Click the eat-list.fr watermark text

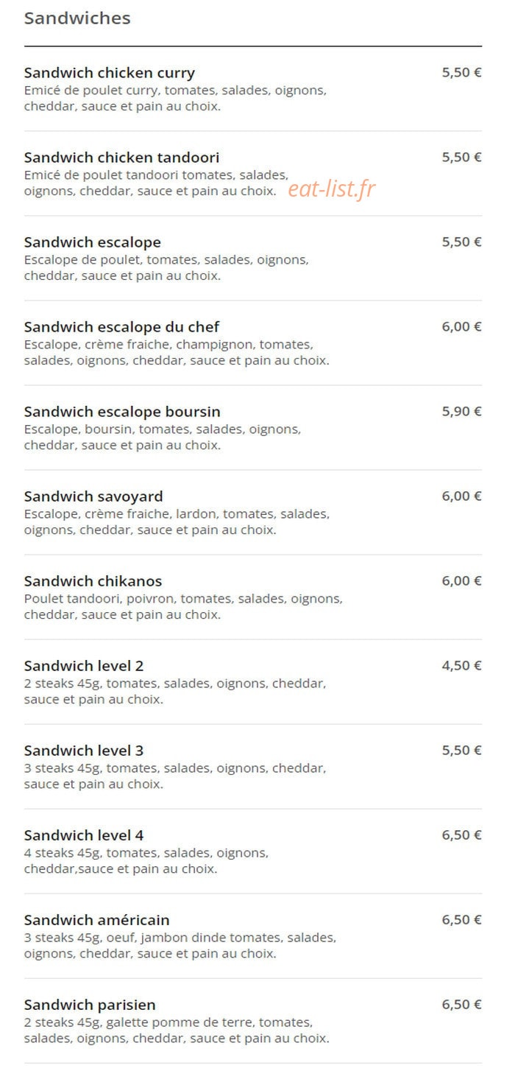[332, 189]
